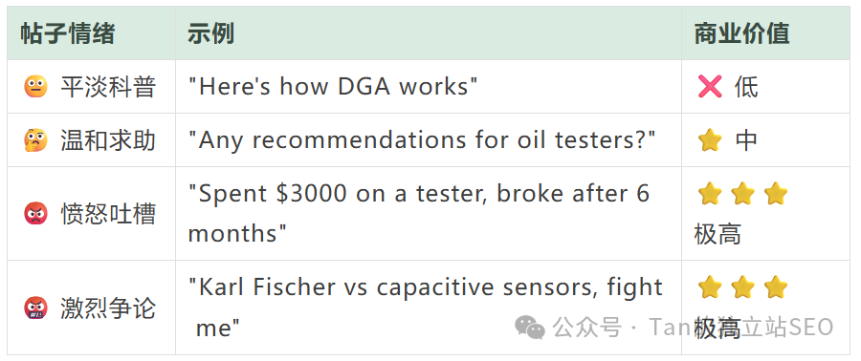
Task: Click the 示例 column header
Action: (x=210, y=34)
